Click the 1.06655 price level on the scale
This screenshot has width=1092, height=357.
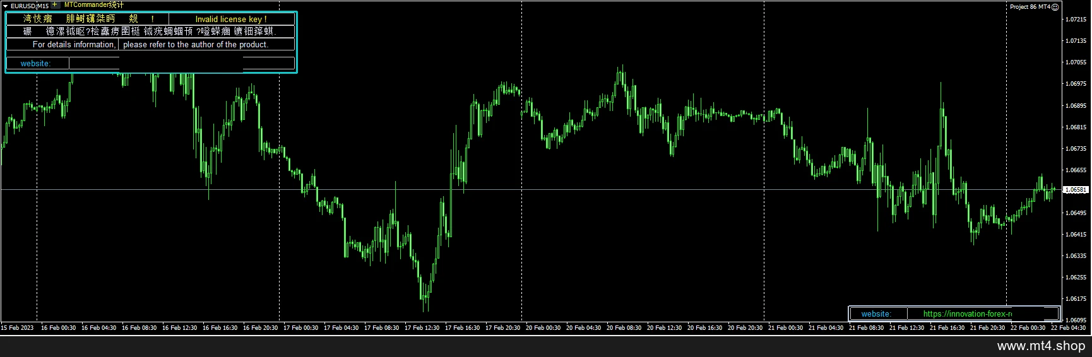click(1076, 170)
